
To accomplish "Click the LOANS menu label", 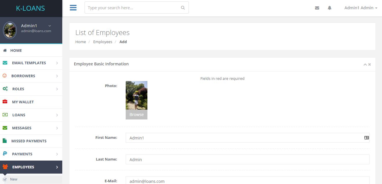I will click(x=19, y=115).
